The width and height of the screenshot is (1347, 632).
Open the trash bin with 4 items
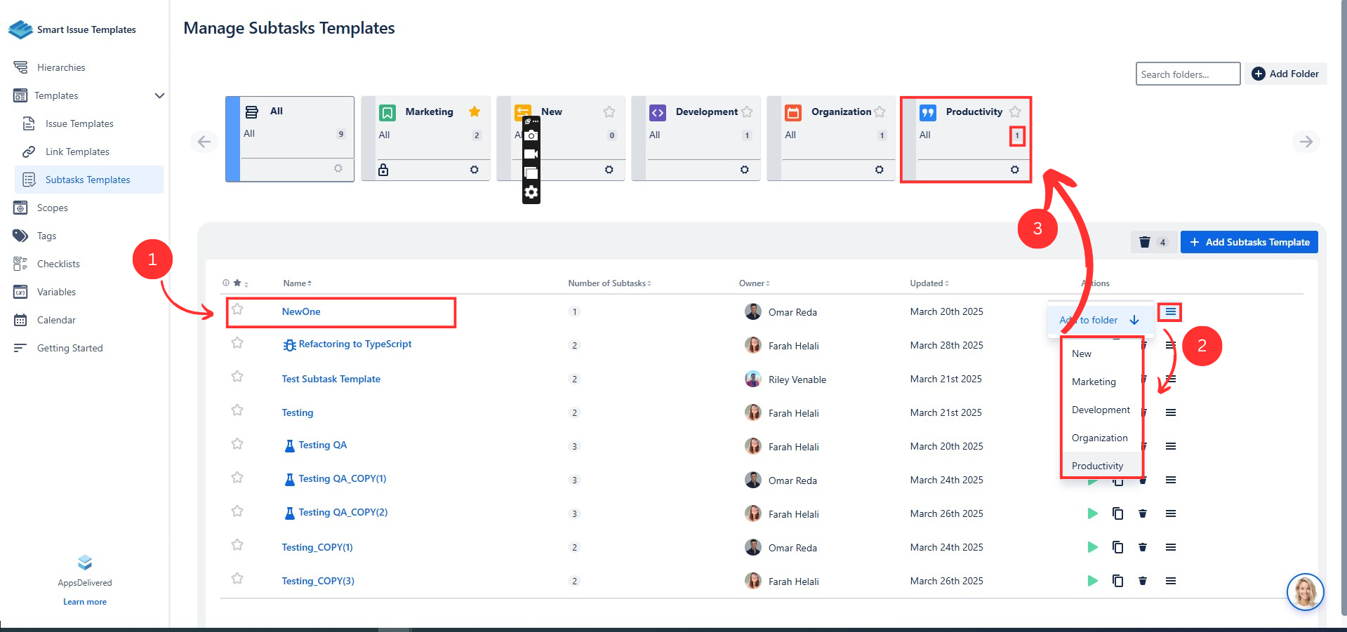tap(1153, 242)
